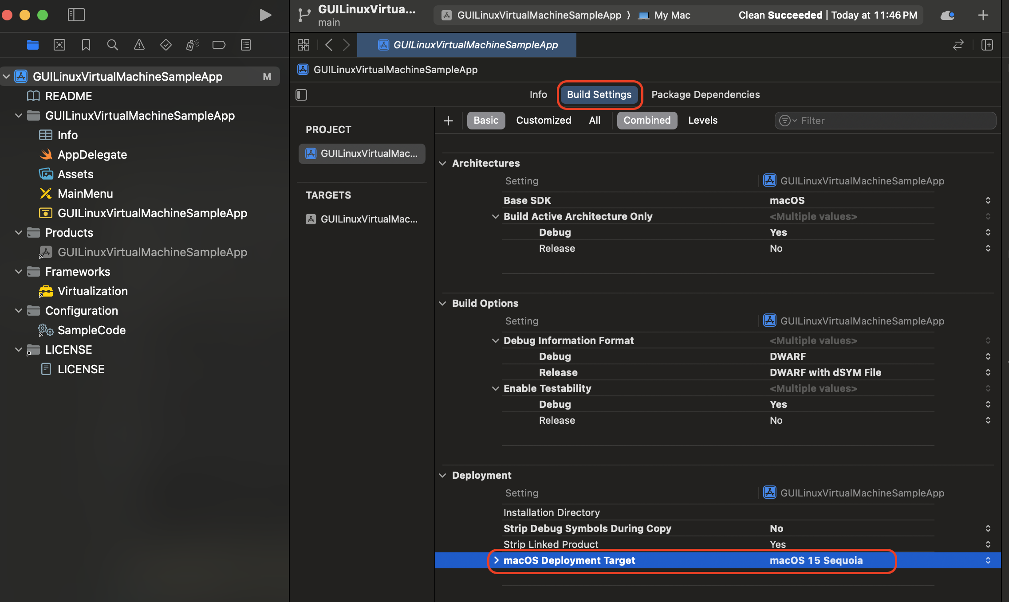Click the Xcode Cloud status icon
Screen dimensions: 1009x602
click(947, 16)
